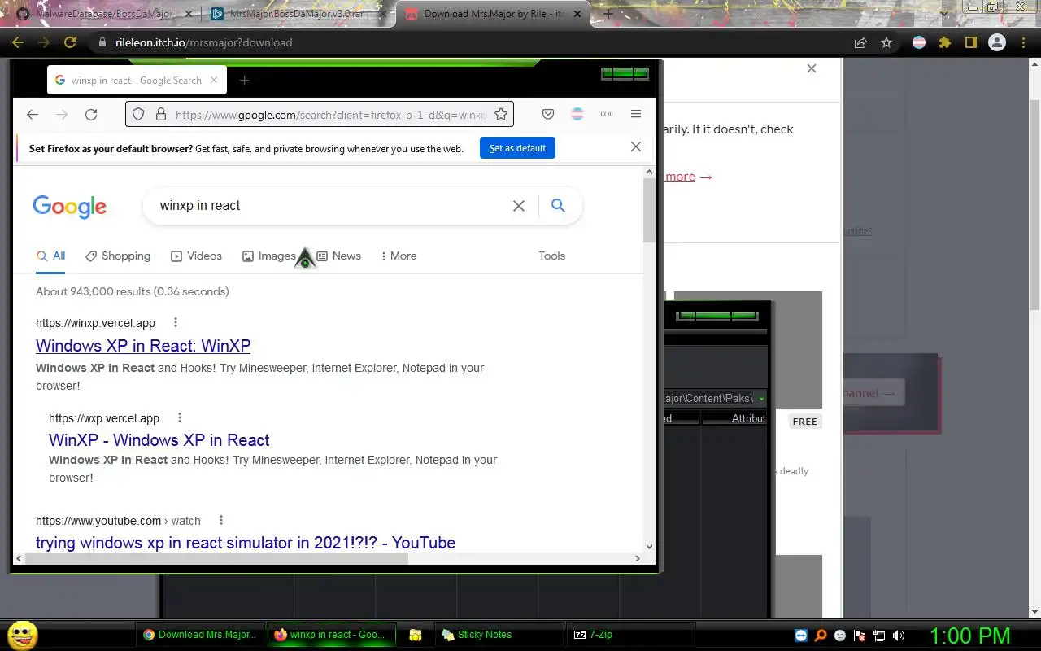Open the striped extension icon in Firefox
The height and width of the screenshot is (651, 1041).
point(577,115)
